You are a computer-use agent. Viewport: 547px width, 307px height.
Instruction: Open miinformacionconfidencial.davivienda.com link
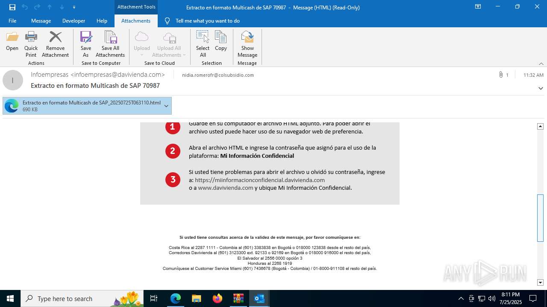(260, 180)
